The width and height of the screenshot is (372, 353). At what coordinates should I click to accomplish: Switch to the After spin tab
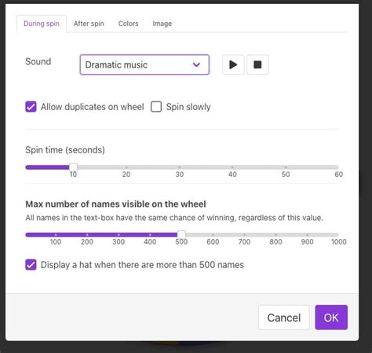[x=89, y=24]
